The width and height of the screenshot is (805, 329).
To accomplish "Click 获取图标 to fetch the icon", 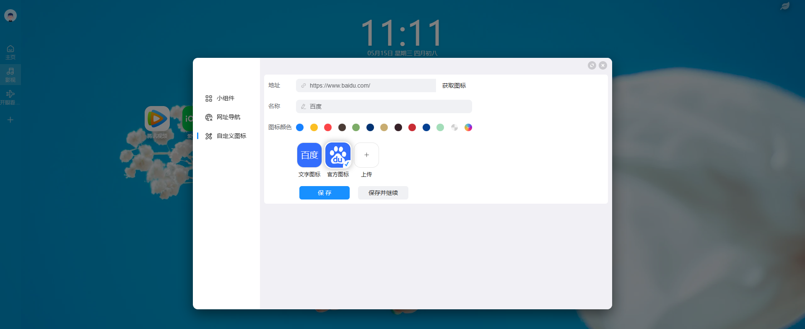I will [x=454, y=85].
